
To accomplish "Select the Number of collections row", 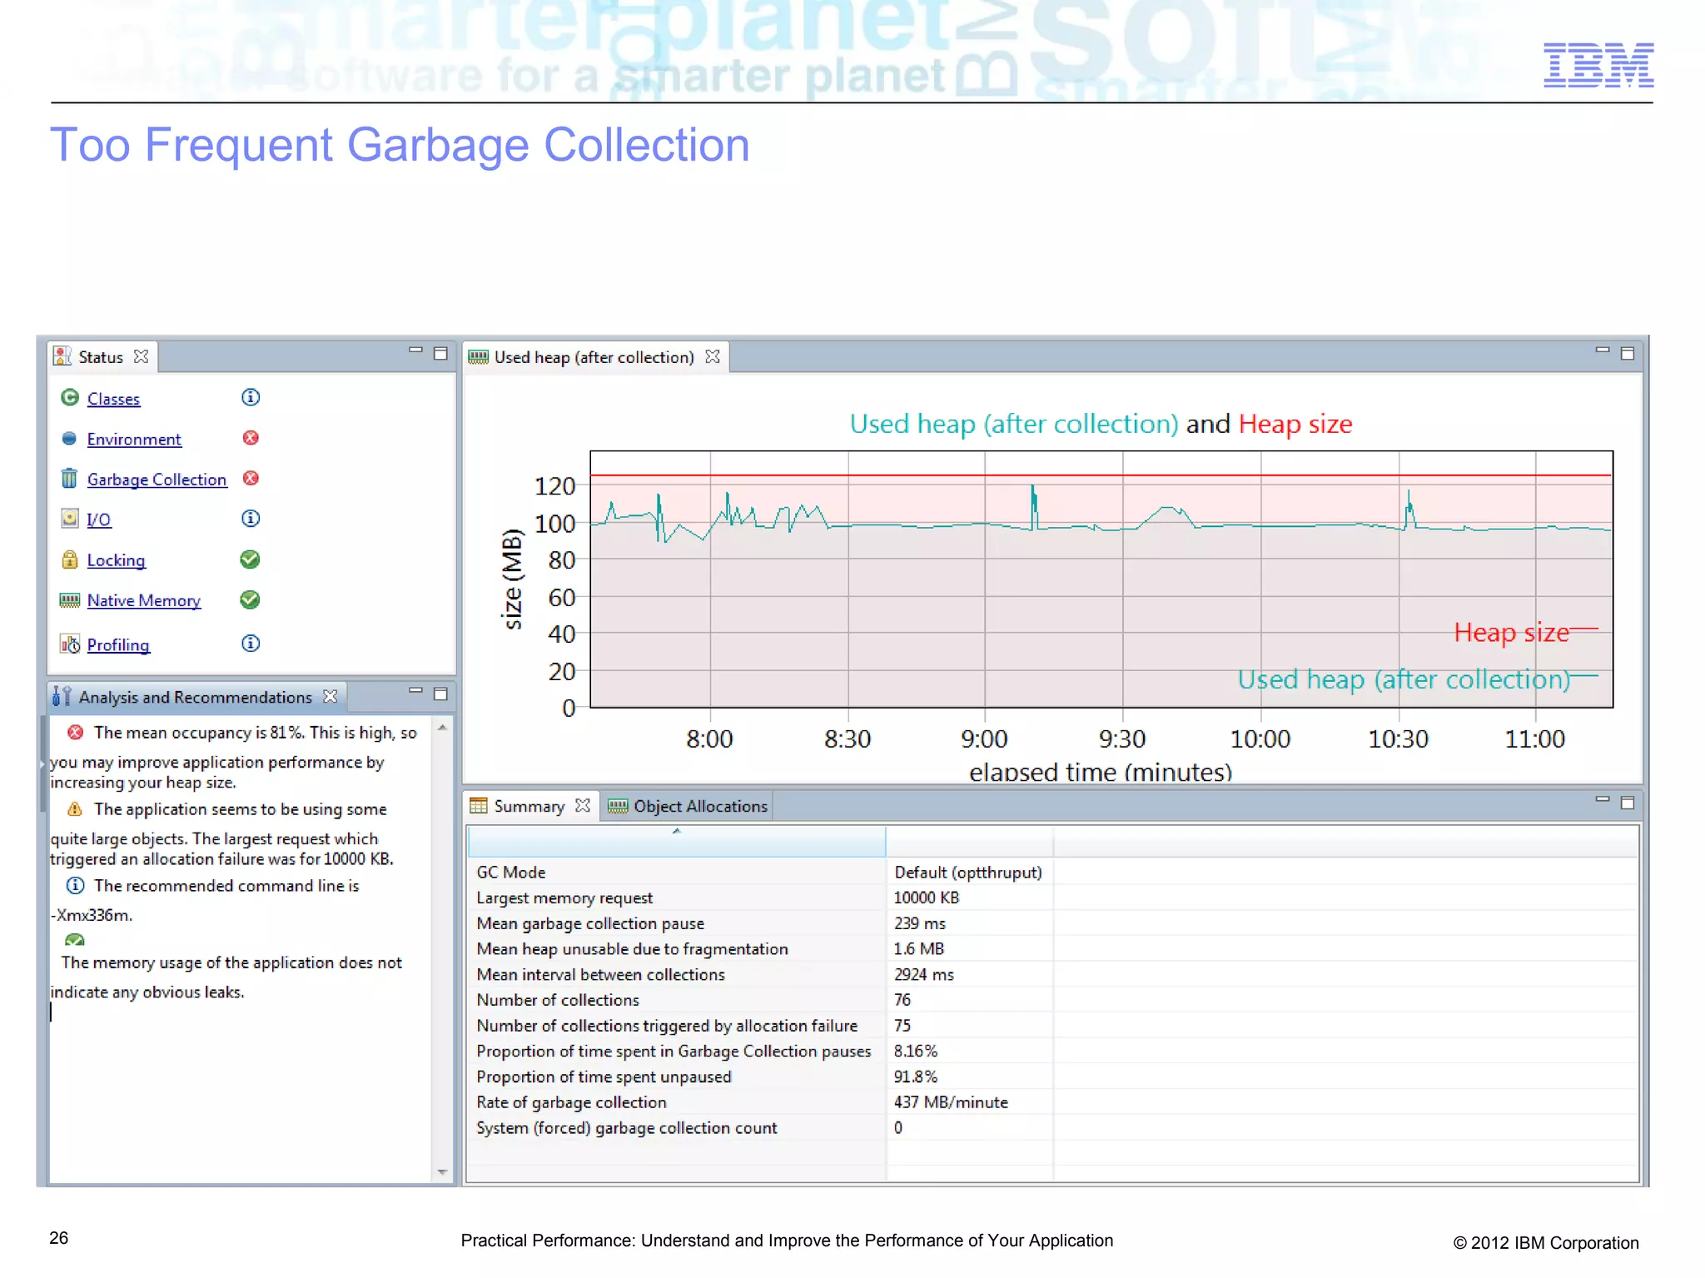I will click(1052, 1000).
